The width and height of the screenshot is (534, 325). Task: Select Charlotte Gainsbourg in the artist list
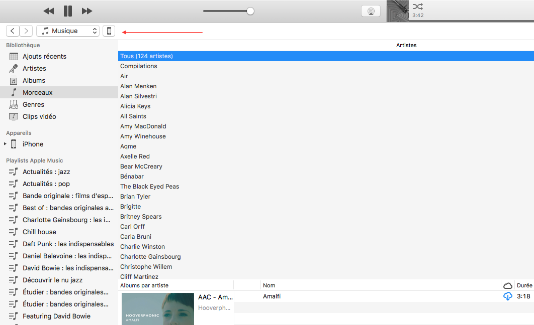(x=326, y=256)
